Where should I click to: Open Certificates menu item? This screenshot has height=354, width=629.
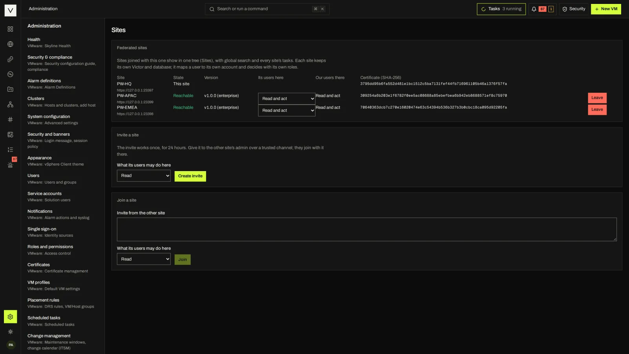click(x=62, y=267)
